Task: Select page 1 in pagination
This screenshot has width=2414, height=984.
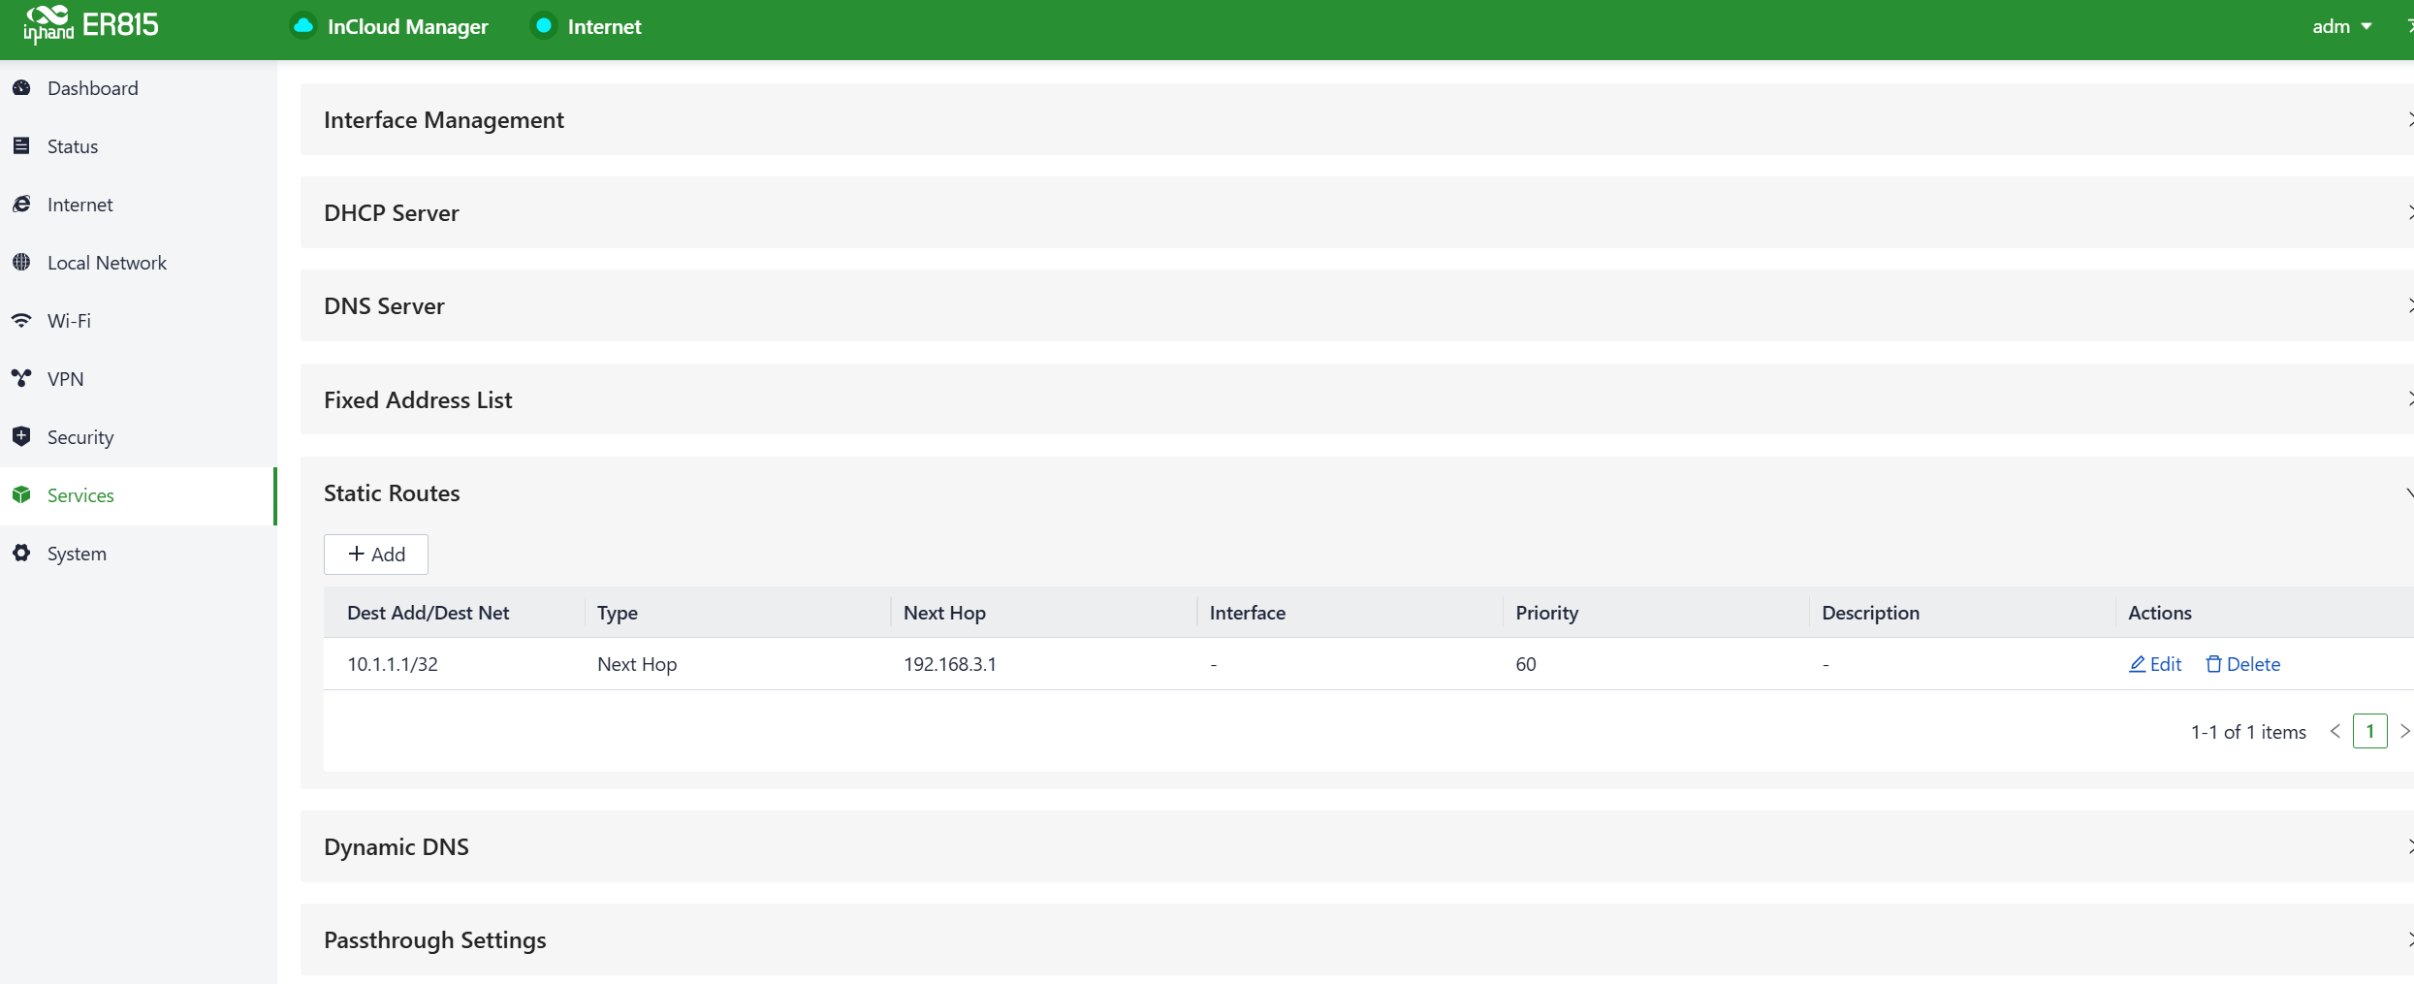Action: 2369,732
